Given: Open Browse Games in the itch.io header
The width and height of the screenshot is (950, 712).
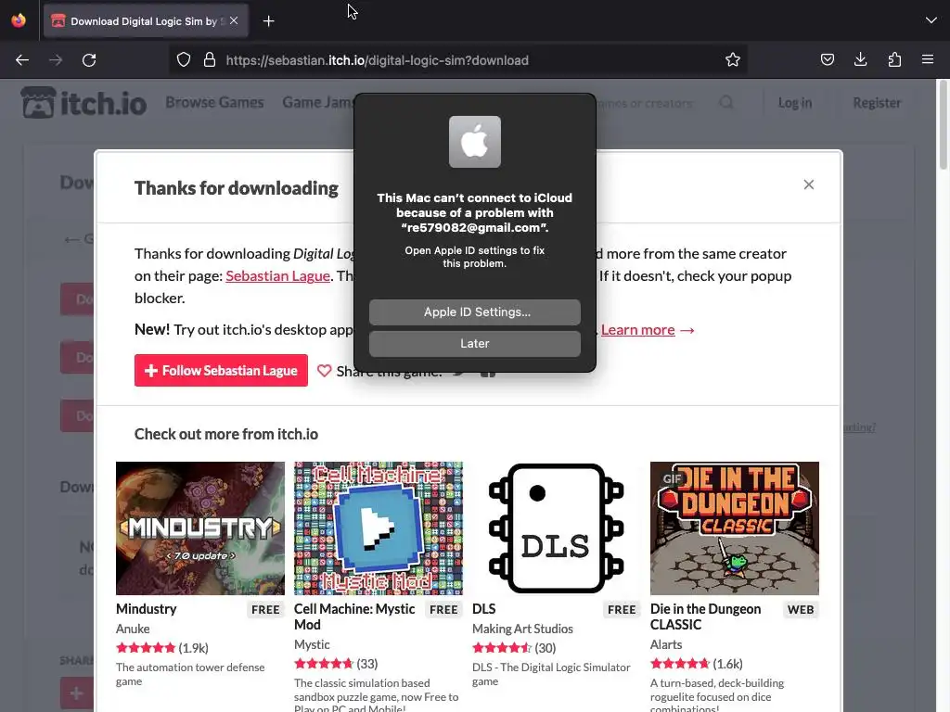Looking at the screenshot, I should pos(214,102).
